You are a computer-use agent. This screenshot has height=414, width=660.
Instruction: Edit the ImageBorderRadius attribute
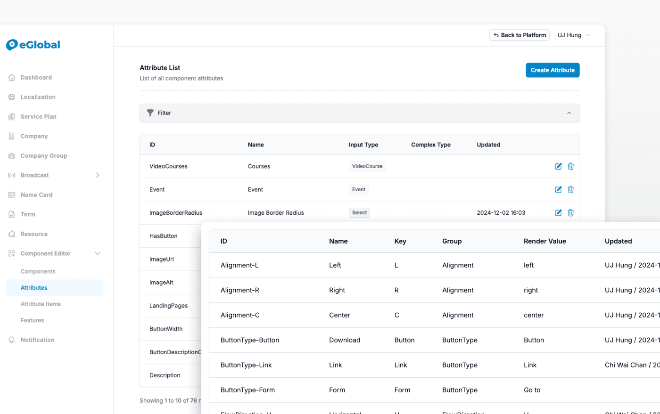558,213
